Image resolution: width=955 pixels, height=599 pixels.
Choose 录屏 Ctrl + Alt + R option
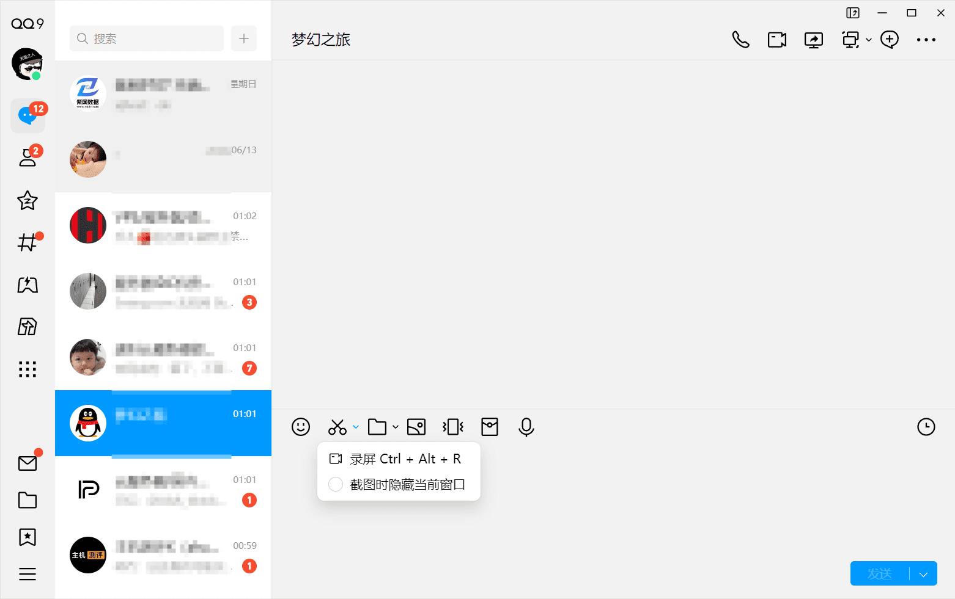click(x=399, y=459)
